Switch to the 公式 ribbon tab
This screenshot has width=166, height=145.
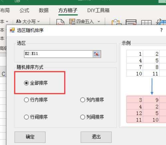click(x=24, y=11)
